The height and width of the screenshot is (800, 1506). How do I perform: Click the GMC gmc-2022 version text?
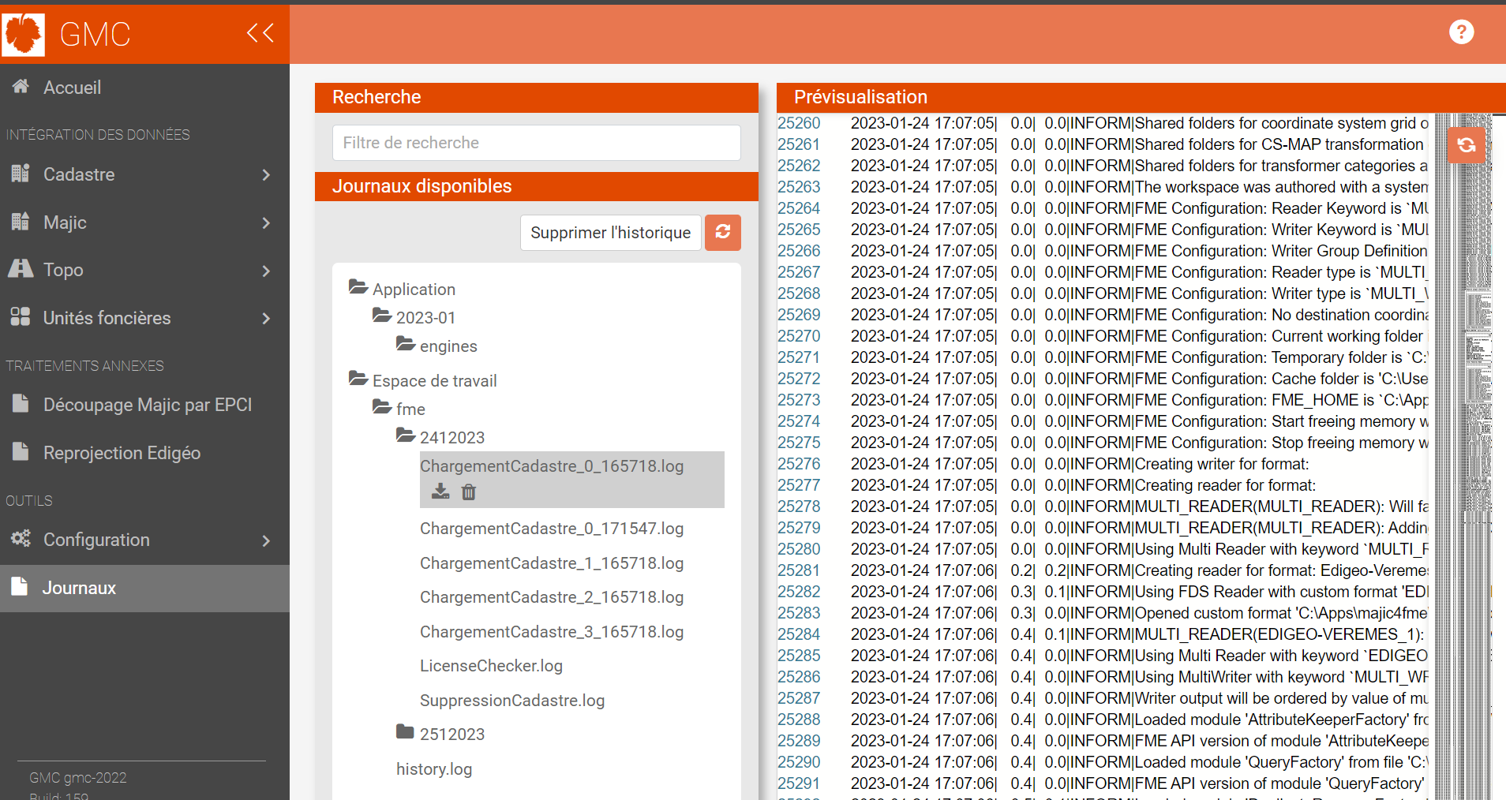tap(78, 778)
